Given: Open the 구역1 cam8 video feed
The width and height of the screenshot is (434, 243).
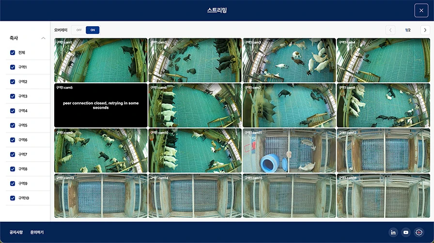Looking at the screenshot, I should coord(383,105).
